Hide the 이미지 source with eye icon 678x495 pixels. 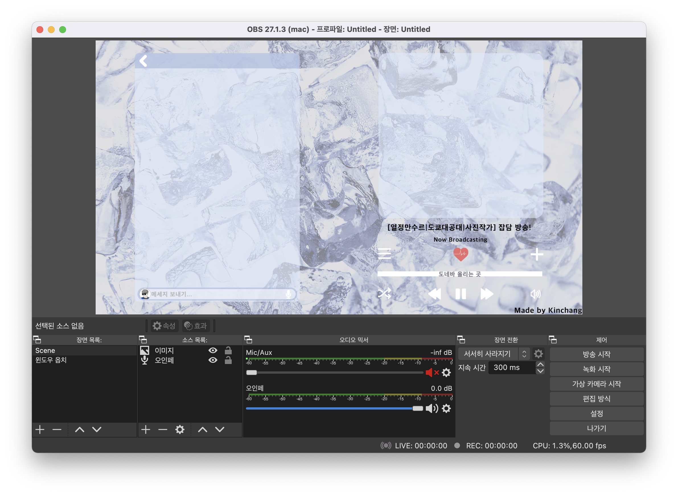point(213,350)
